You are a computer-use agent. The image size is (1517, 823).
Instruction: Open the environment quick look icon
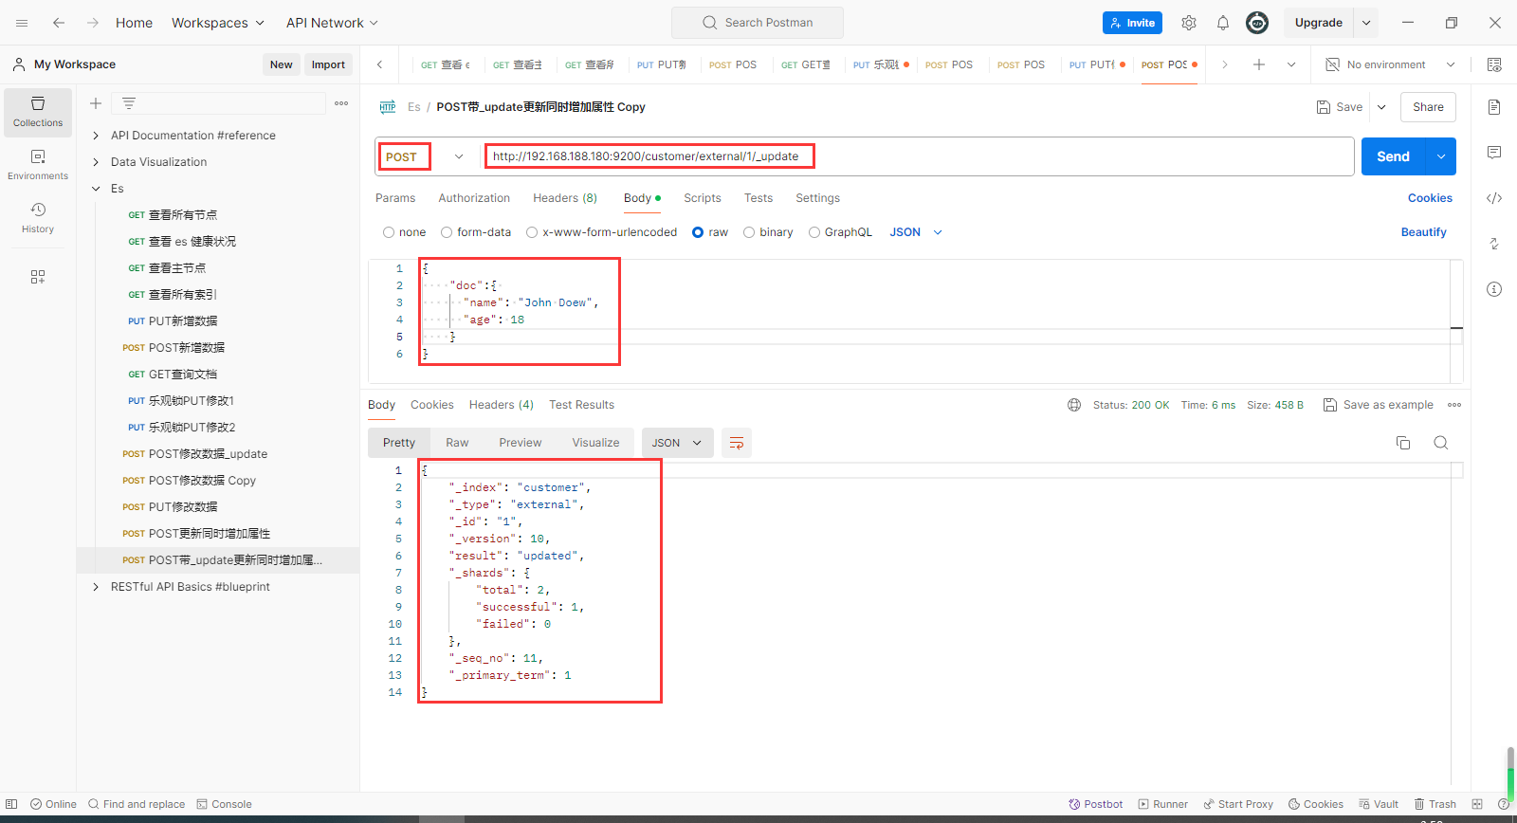coord(1494,64)
